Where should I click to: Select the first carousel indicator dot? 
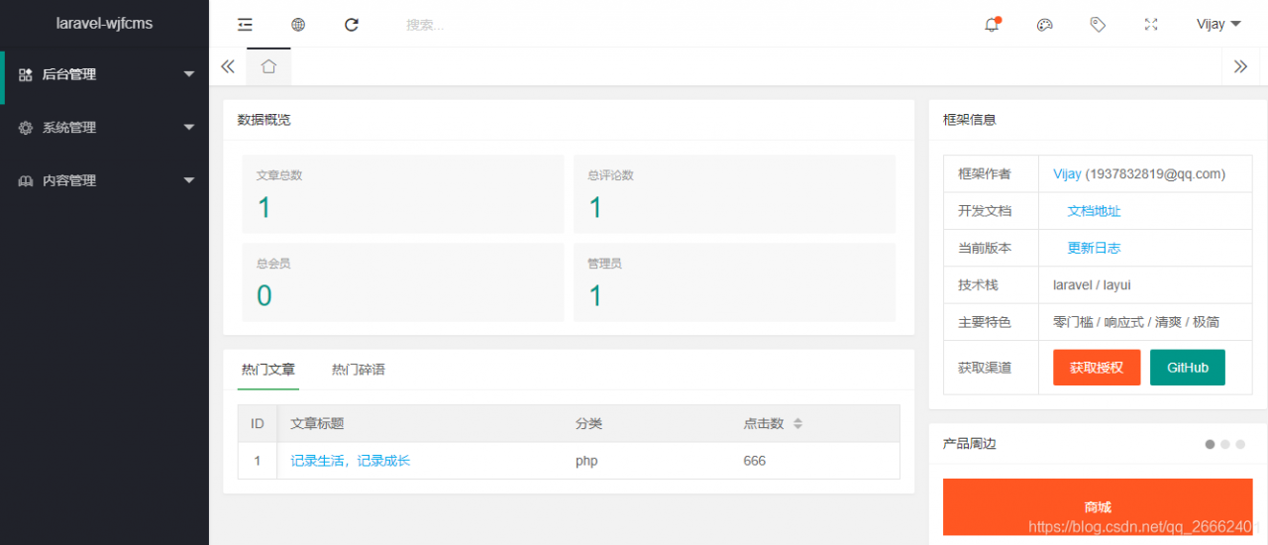(x=1210, y=444)
